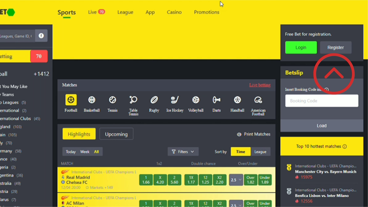The height and width of the screenshot is (207, 368).
Task: Filter matches by Week
Action: (85, 152)
